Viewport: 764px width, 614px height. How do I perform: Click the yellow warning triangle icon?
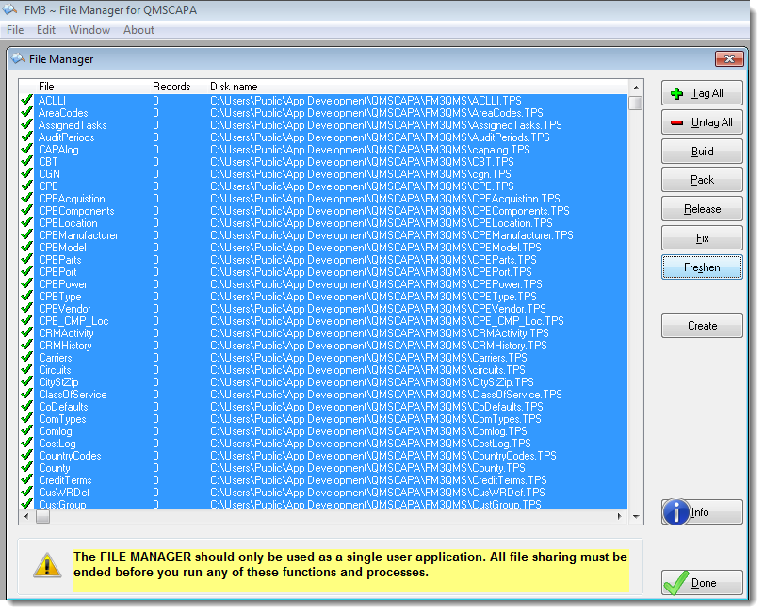click(x=46, y=565)
